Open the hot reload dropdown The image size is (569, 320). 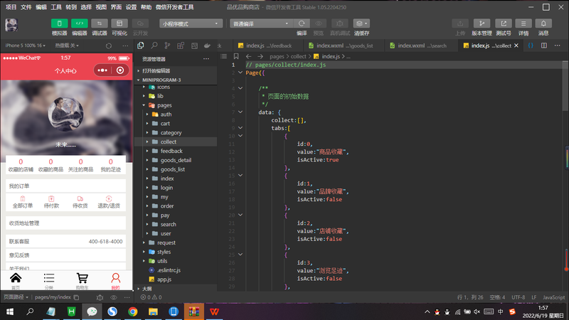pyautogui.click(x=67, y=46)
